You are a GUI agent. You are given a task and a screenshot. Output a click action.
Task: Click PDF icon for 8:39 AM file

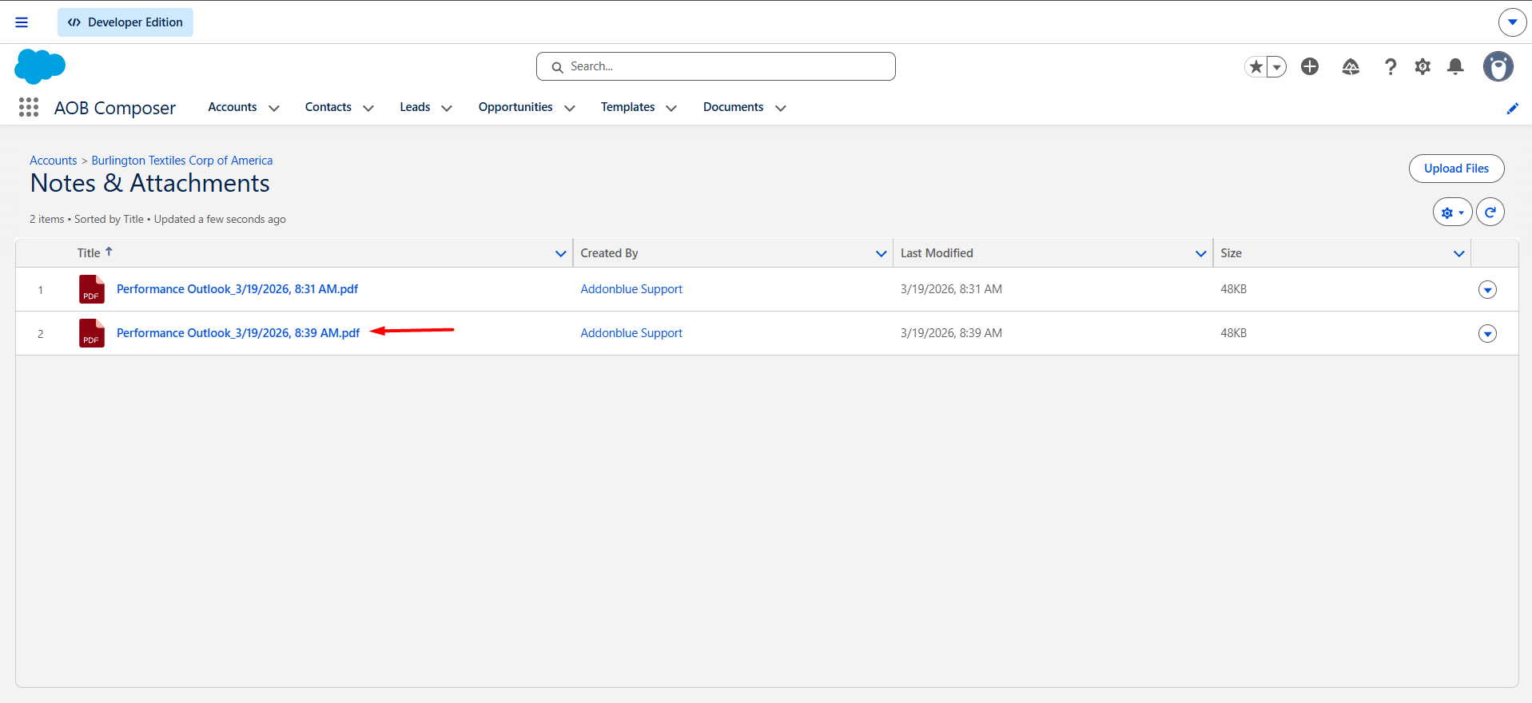coord(92,333)
